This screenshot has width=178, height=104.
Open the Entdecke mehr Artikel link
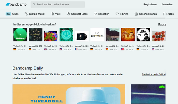click(154, 75)
